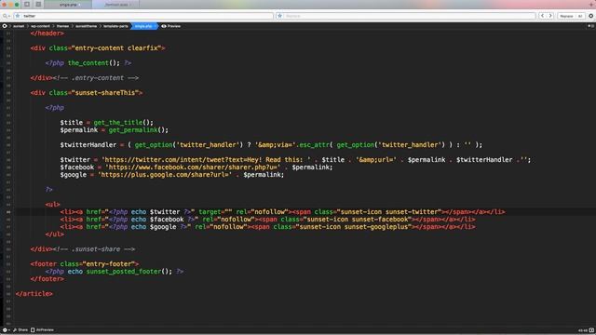Go to previous find match arrow

[x=542, y=16]
